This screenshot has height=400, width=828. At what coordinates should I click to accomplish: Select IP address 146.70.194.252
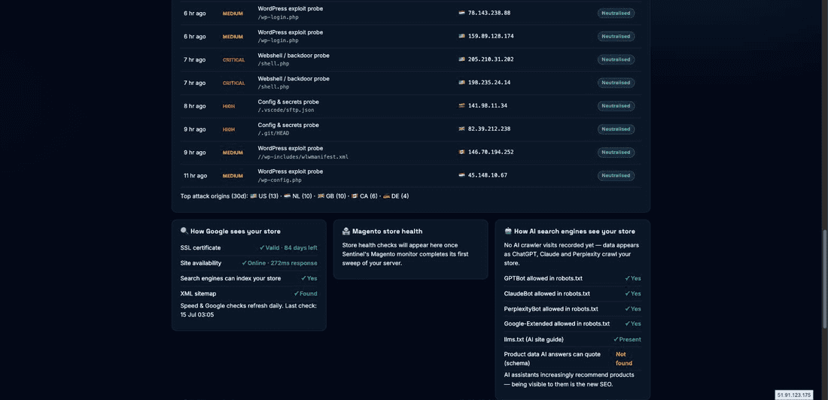pyautogui.click(x=491, y=152)
